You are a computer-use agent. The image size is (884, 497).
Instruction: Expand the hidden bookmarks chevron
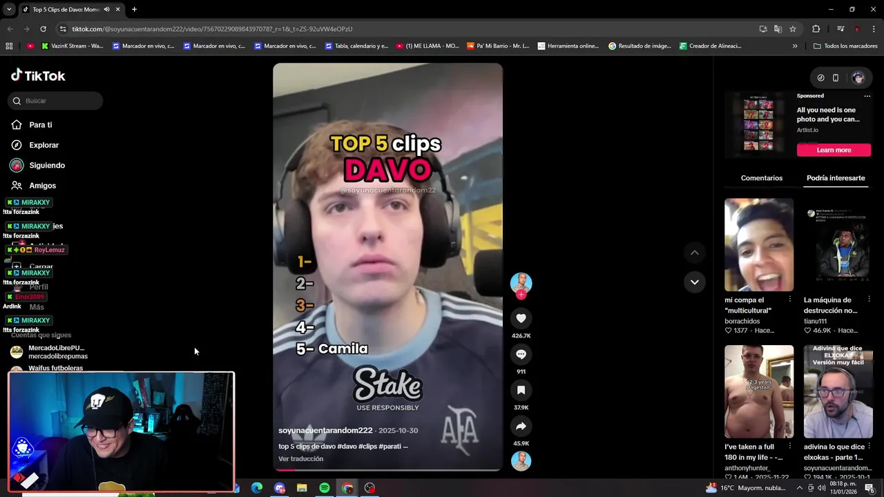795,46
